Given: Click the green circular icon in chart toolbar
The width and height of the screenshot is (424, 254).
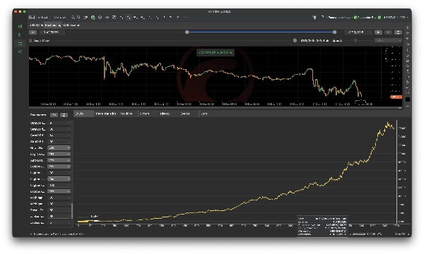Looking at the screenshot, I should (93, 17).
